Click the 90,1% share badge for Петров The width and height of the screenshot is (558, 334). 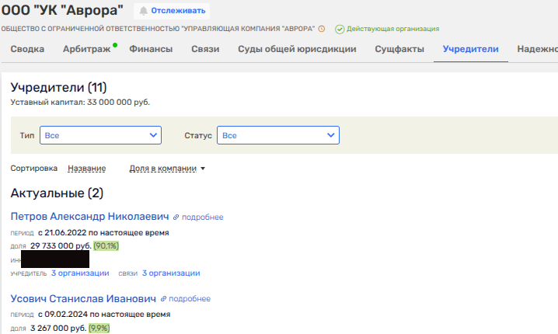pyautogui.click(x=106, y=245)
